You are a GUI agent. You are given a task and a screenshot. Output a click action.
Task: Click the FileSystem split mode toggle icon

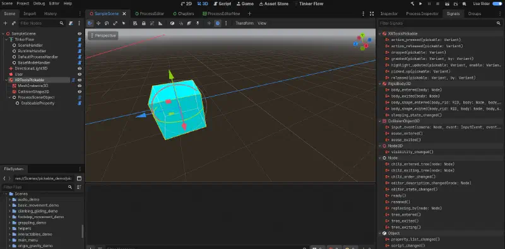(x=80, y=178)
